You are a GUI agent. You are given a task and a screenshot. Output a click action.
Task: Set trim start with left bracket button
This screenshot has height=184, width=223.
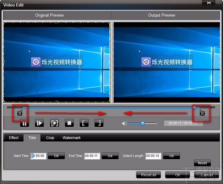(84, 123)
